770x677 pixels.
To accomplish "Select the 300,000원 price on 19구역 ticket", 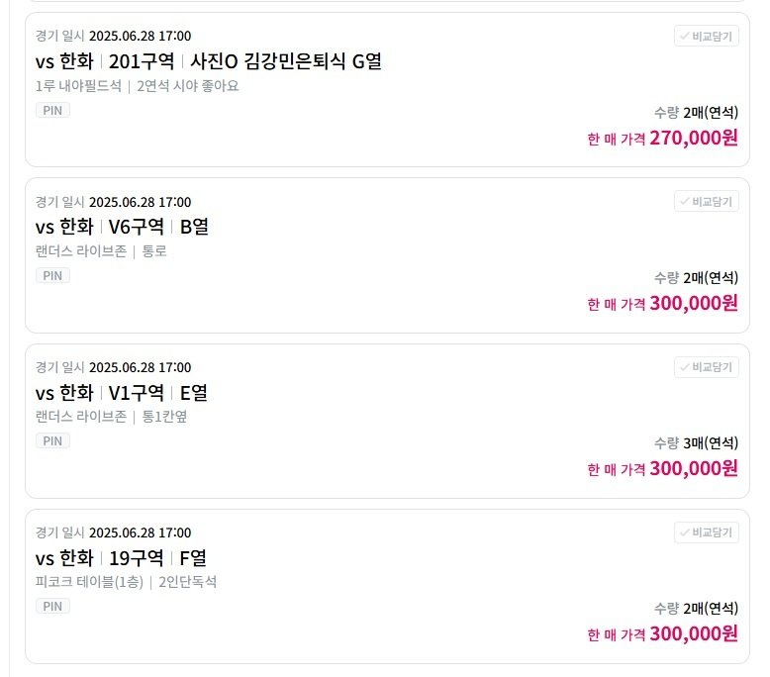I will pyautogui.click(x=694, y=634).
